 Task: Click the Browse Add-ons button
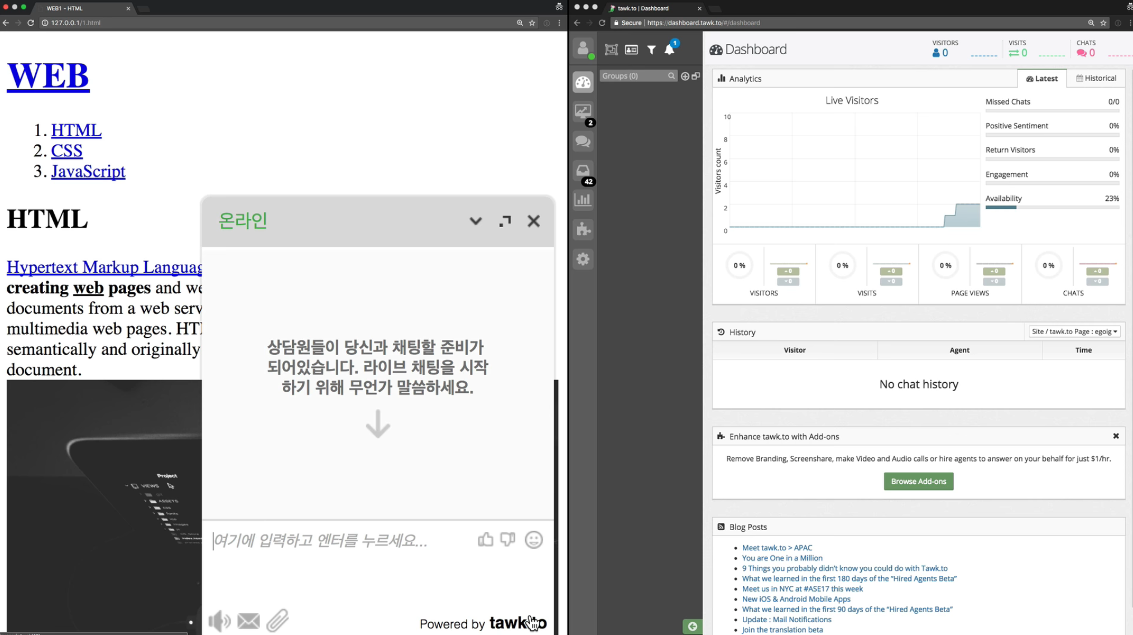pyautogui.click(x=918, y=481)
